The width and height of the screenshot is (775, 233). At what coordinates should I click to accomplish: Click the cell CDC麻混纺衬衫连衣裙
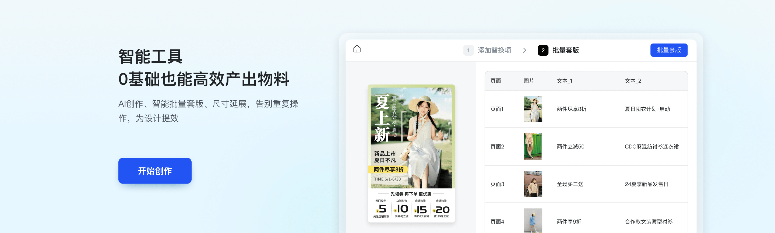[x=652, y=147]
